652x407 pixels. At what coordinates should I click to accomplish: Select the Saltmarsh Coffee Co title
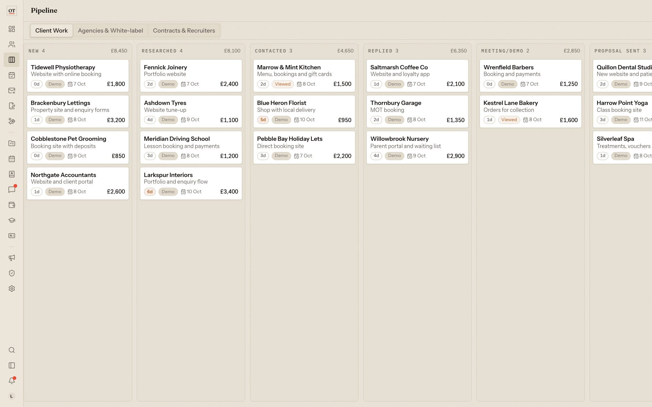click(399, 67)
